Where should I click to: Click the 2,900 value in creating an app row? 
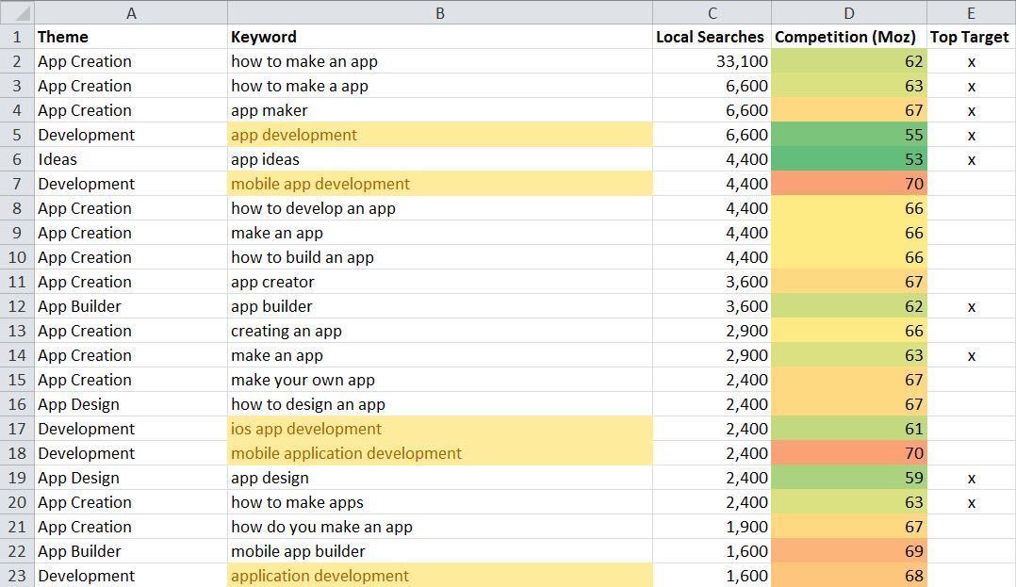tap(713, 331)
